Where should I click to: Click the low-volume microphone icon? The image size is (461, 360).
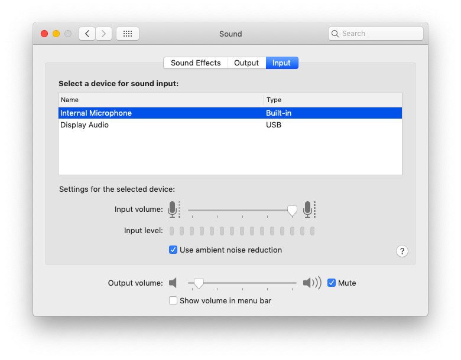(x=173, y=209)
